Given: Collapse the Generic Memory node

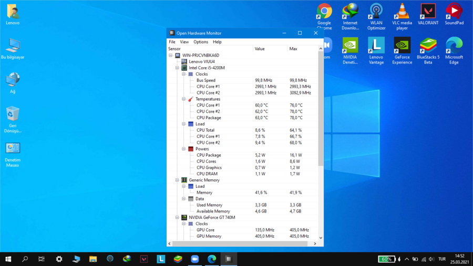Looking at the screenshot, I should pyautogui.click(x=177, y=180).
